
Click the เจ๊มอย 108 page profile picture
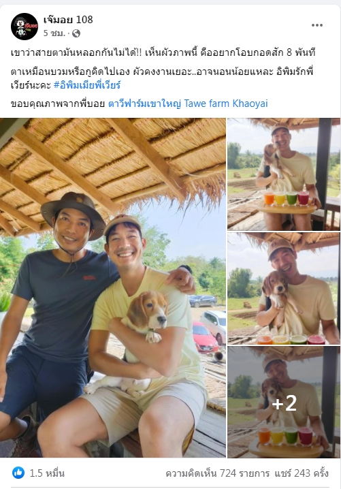pos(25,27)
